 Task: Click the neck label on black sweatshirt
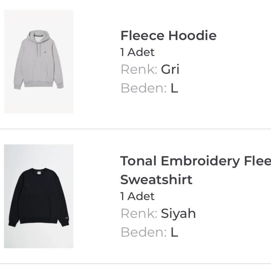[39, 173]
